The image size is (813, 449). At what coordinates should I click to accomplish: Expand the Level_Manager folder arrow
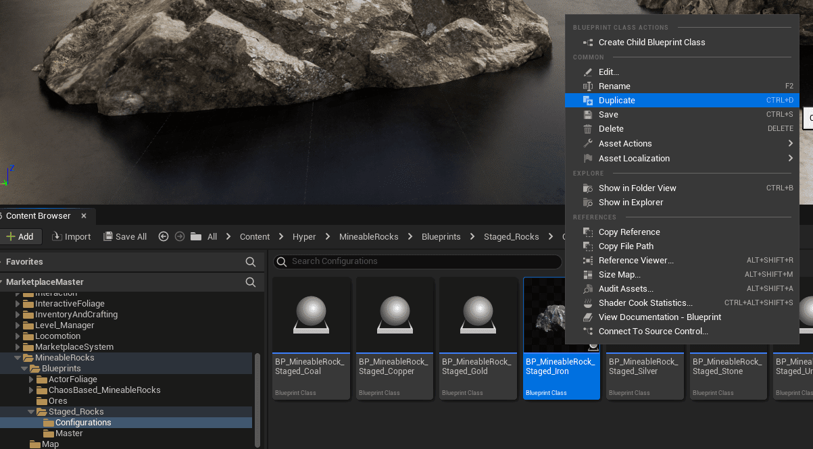18,325
